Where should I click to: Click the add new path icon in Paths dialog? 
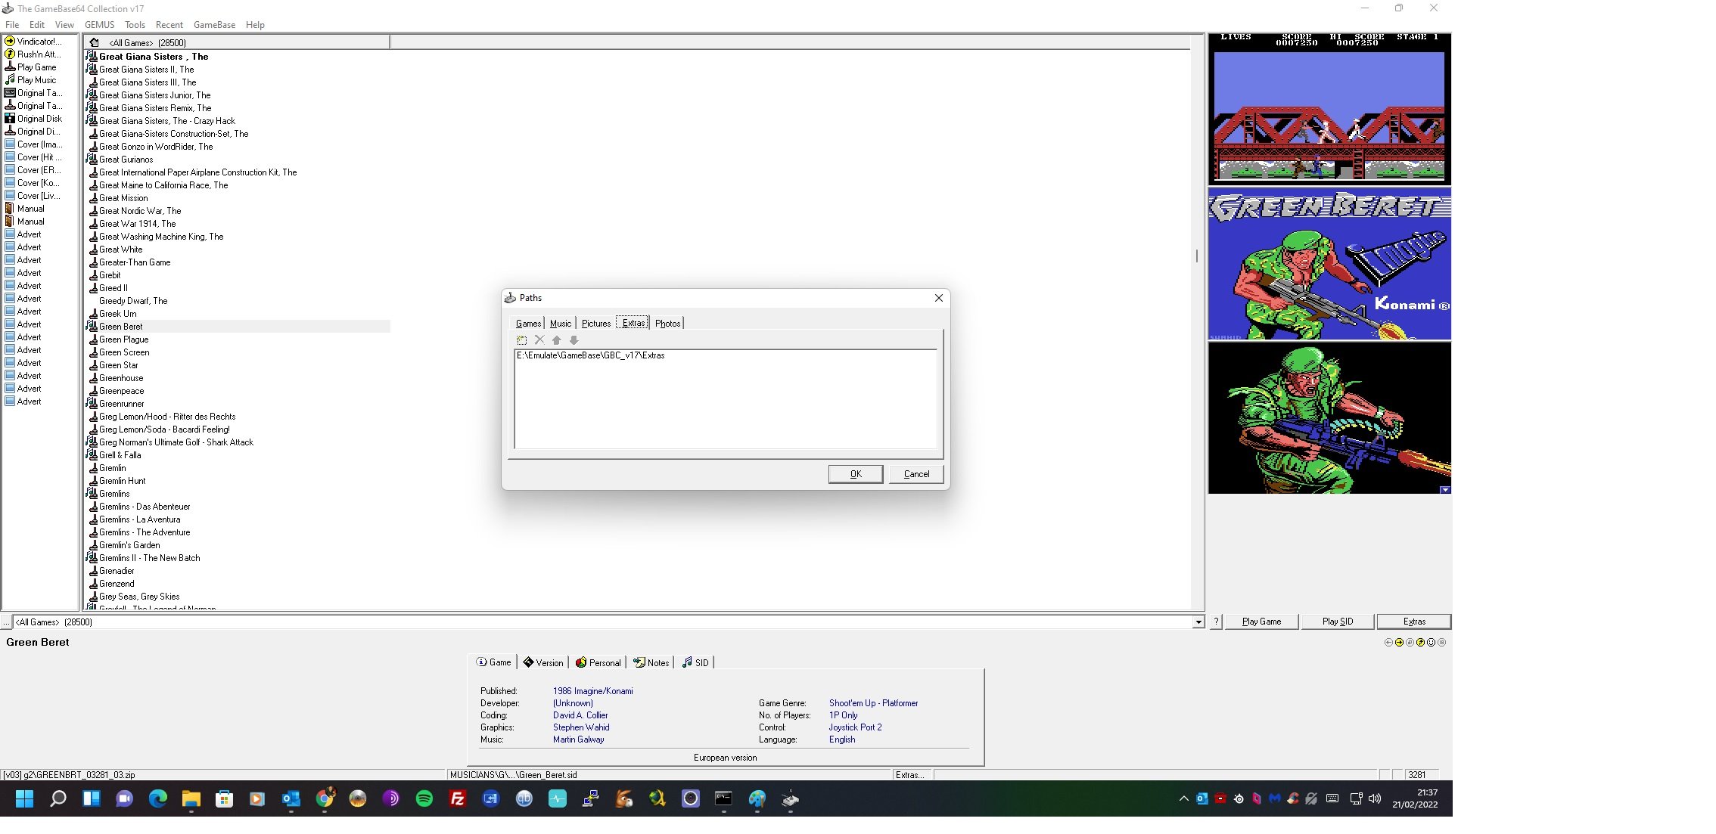pos(522,340)
